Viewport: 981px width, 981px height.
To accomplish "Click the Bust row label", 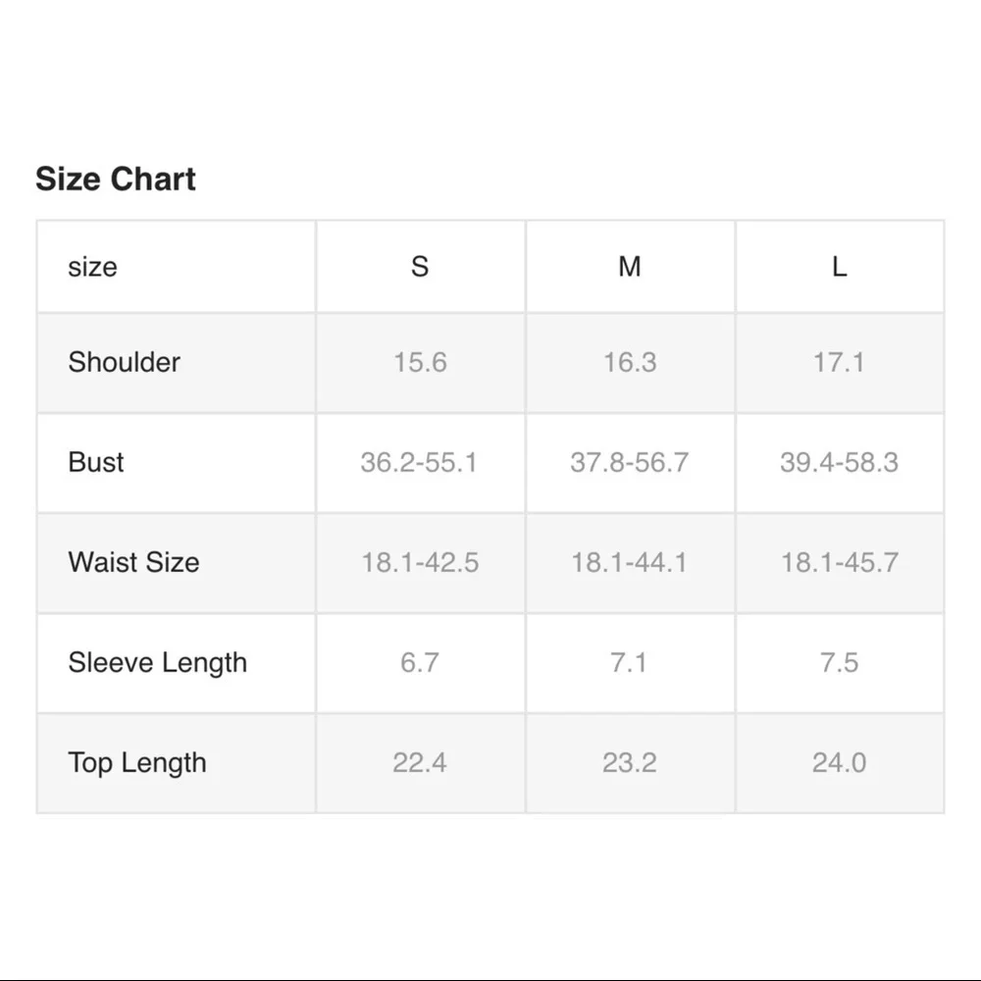I will (x=96, y=462).
